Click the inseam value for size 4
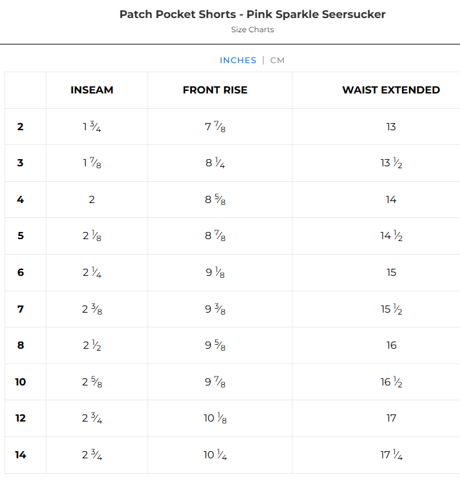460x486 pixels. (x=91, y=200)
